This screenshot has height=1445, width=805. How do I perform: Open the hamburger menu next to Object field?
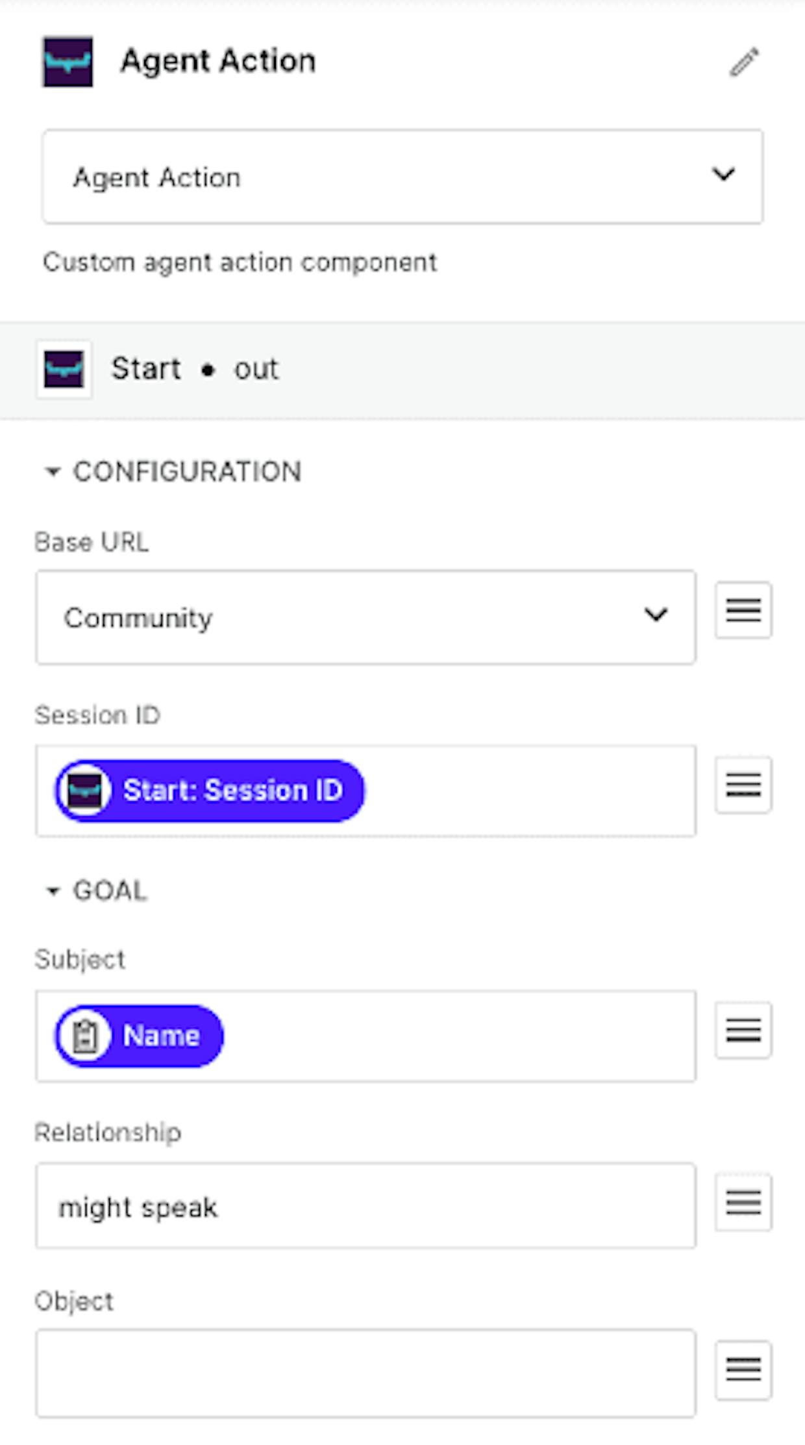(x=743, y=1370)
